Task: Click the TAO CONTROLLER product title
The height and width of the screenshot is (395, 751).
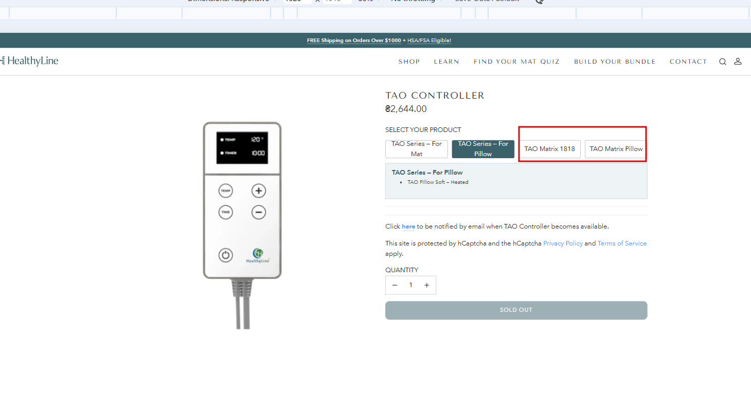Action: click(435, 96)
